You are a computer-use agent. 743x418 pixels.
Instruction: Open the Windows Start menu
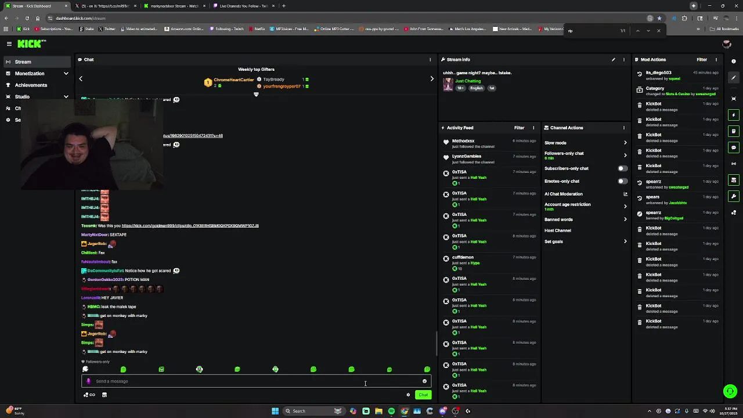click(x=275, y=411)
